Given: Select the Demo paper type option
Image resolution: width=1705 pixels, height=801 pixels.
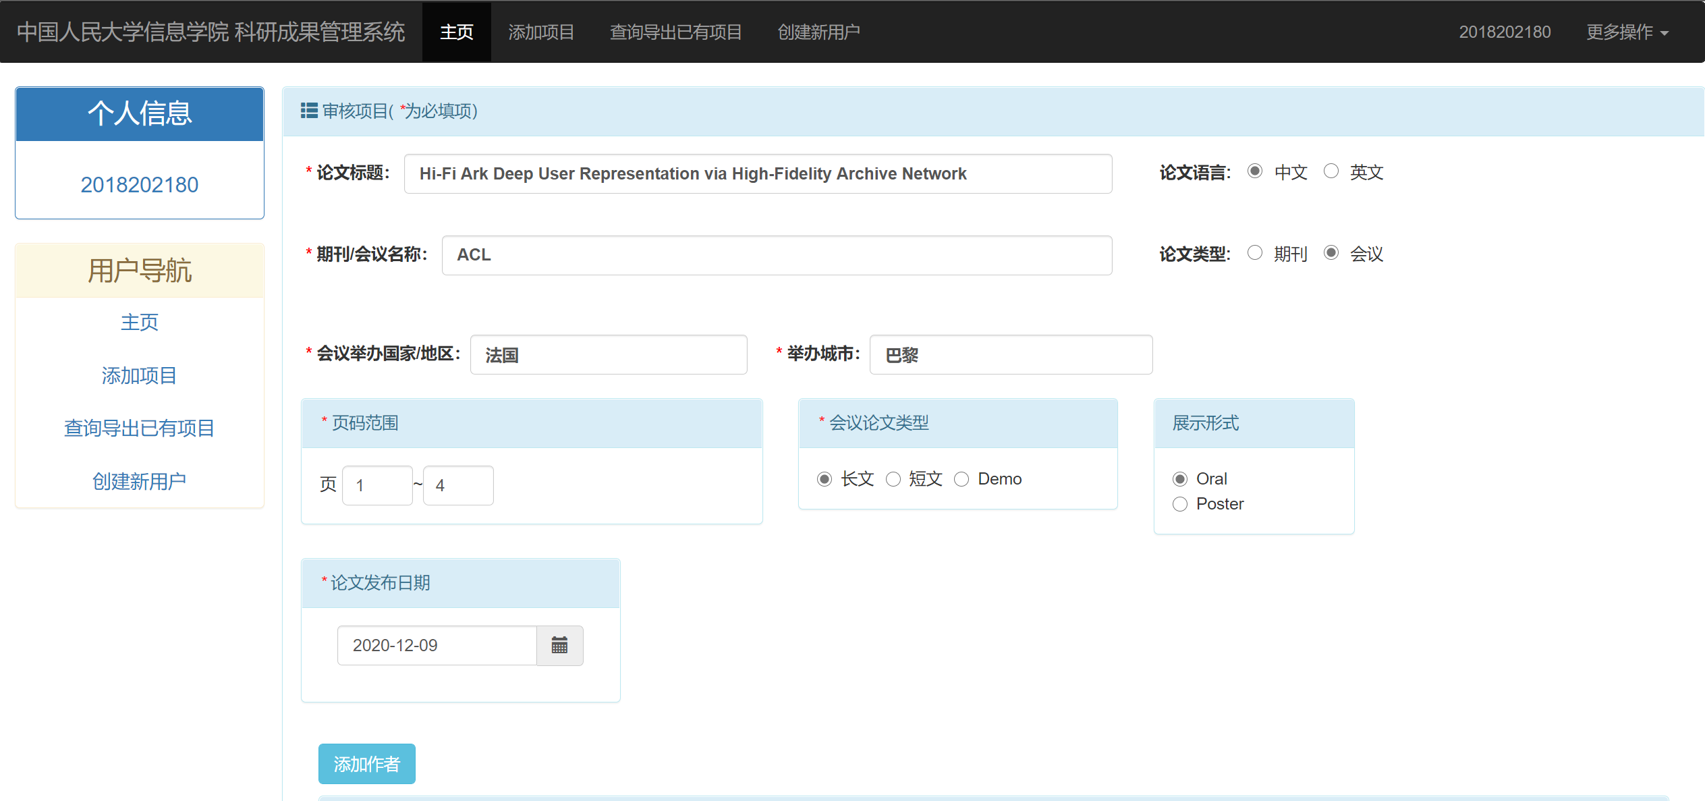Looking at the screenshot, I should click(x=961, y=479).
